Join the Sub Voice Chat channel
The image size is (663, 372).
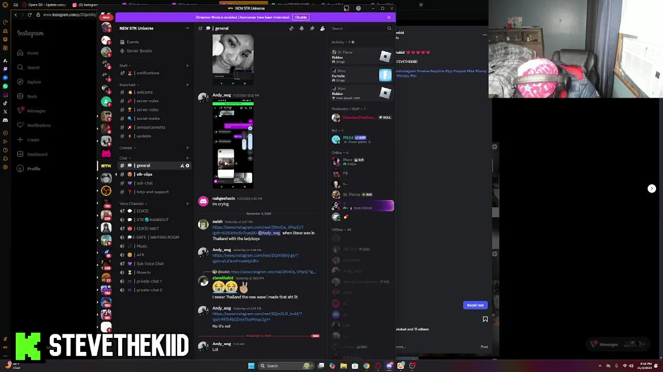[x=154, y=263]
